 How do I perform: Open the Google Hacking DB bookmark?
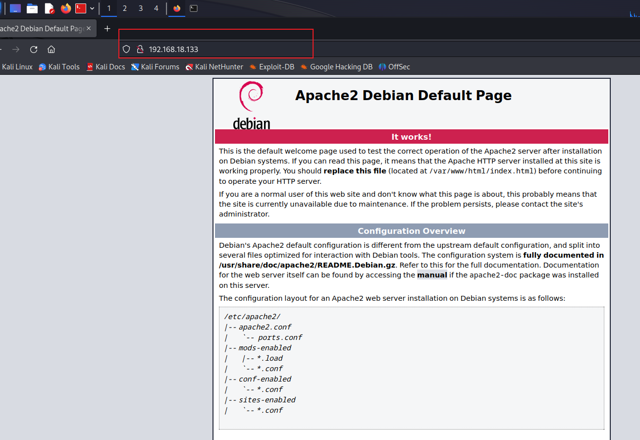click(x=336, y=67)
